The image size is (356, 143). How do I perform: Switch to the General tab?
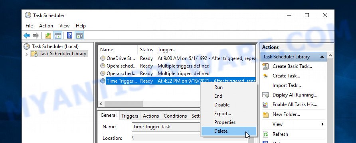tap(109, 115)
